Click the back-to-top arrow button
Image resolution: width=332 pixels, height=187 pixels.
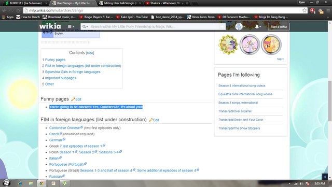[325, 177]
